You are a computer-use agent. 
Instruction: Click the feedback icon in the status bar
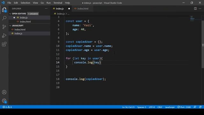click(195, 107)
